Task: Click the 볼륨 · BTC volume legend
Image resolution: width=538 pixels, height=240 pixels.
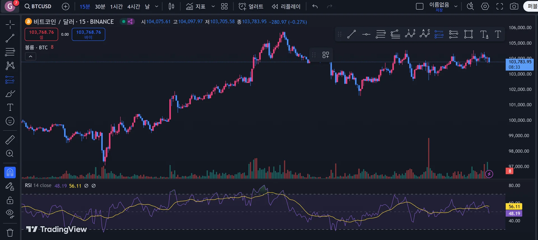Action: (x=36, y=47)
